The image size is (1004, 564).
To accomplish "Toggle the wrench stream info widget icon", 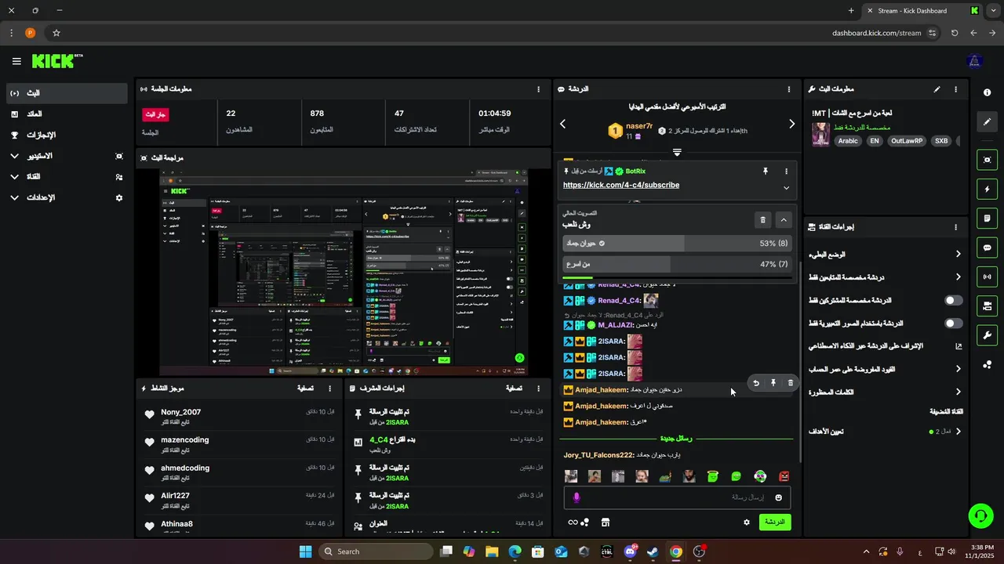I will (x=987, y=335).
